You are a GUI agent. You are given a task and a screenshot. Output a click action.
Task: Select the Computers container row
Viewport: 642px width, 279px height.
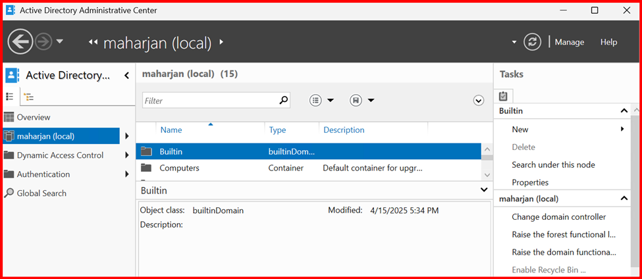coord(179,168)
